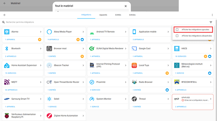Open the three-dot overflow menu
Screen dimensions: 217x121
point(212,15)
